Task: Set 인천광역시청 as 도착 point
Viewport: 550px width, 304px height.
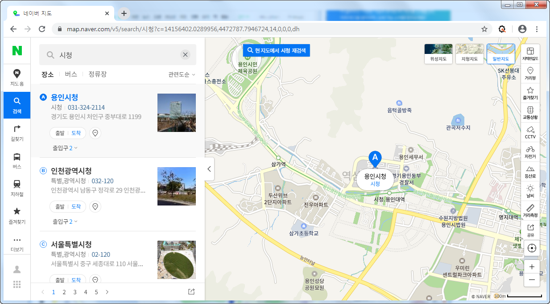Action: [76, 206]
